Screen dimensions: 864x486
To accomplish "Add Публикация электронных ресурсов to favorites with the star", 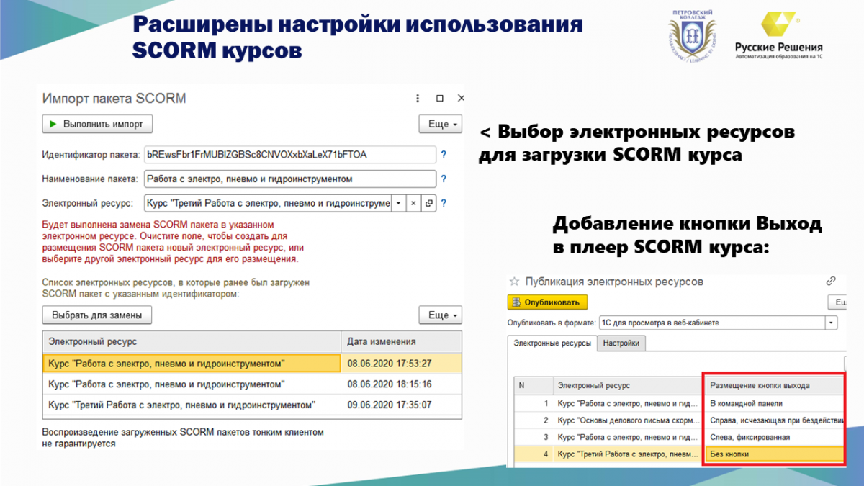I will [x=514, y=282].
